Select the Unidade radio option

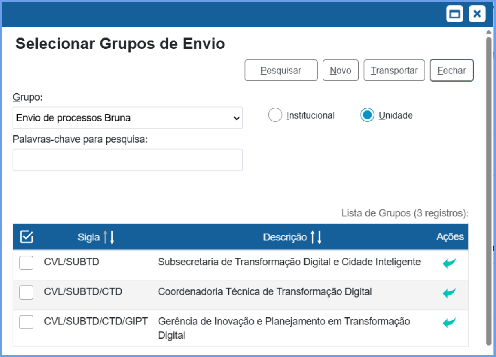click(367, 115)
